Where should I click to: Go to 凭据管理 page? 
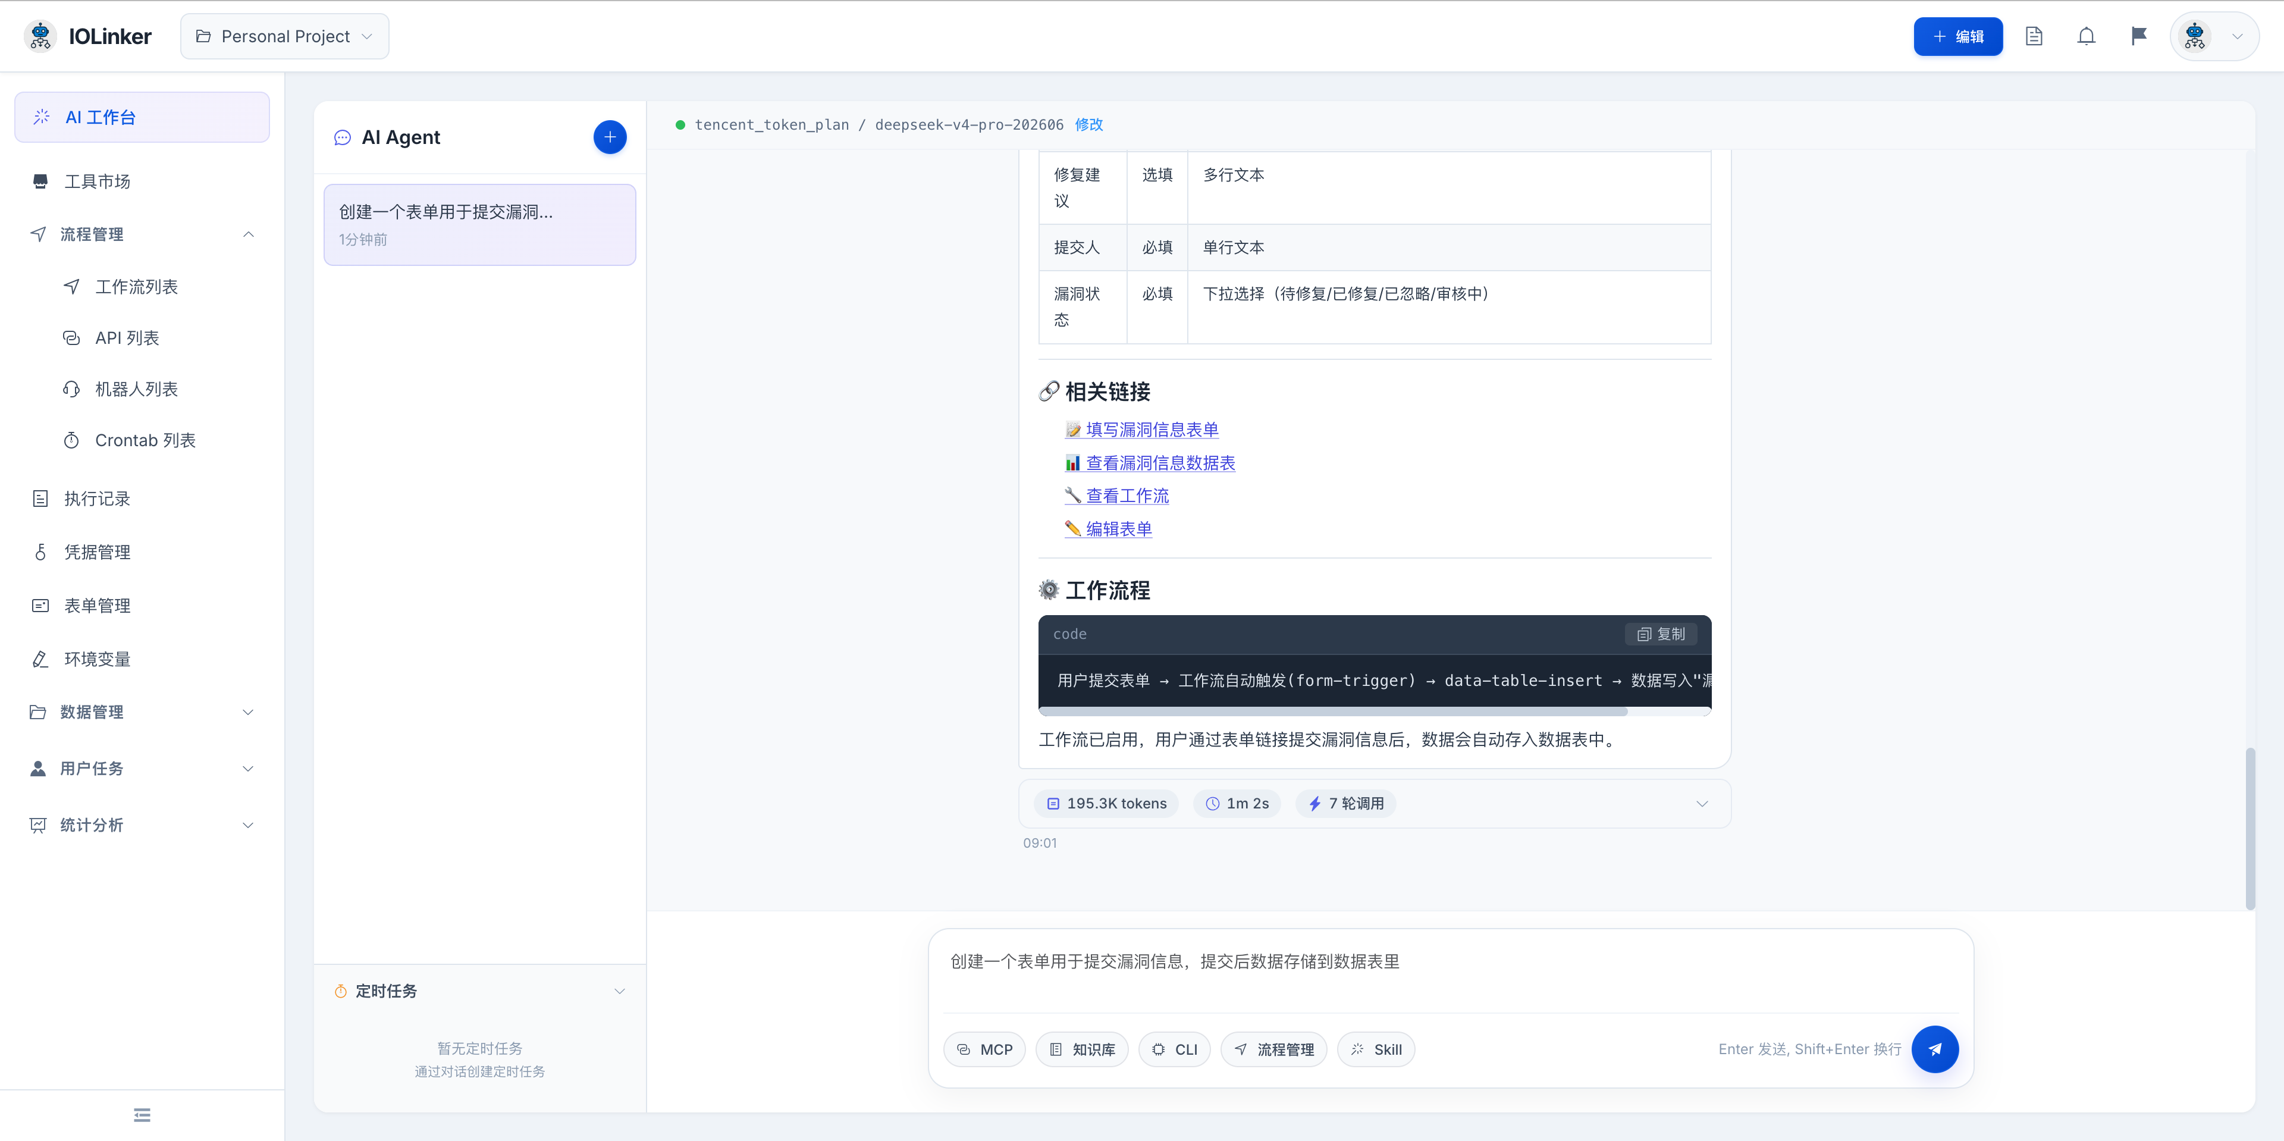(x=142, y=552)
